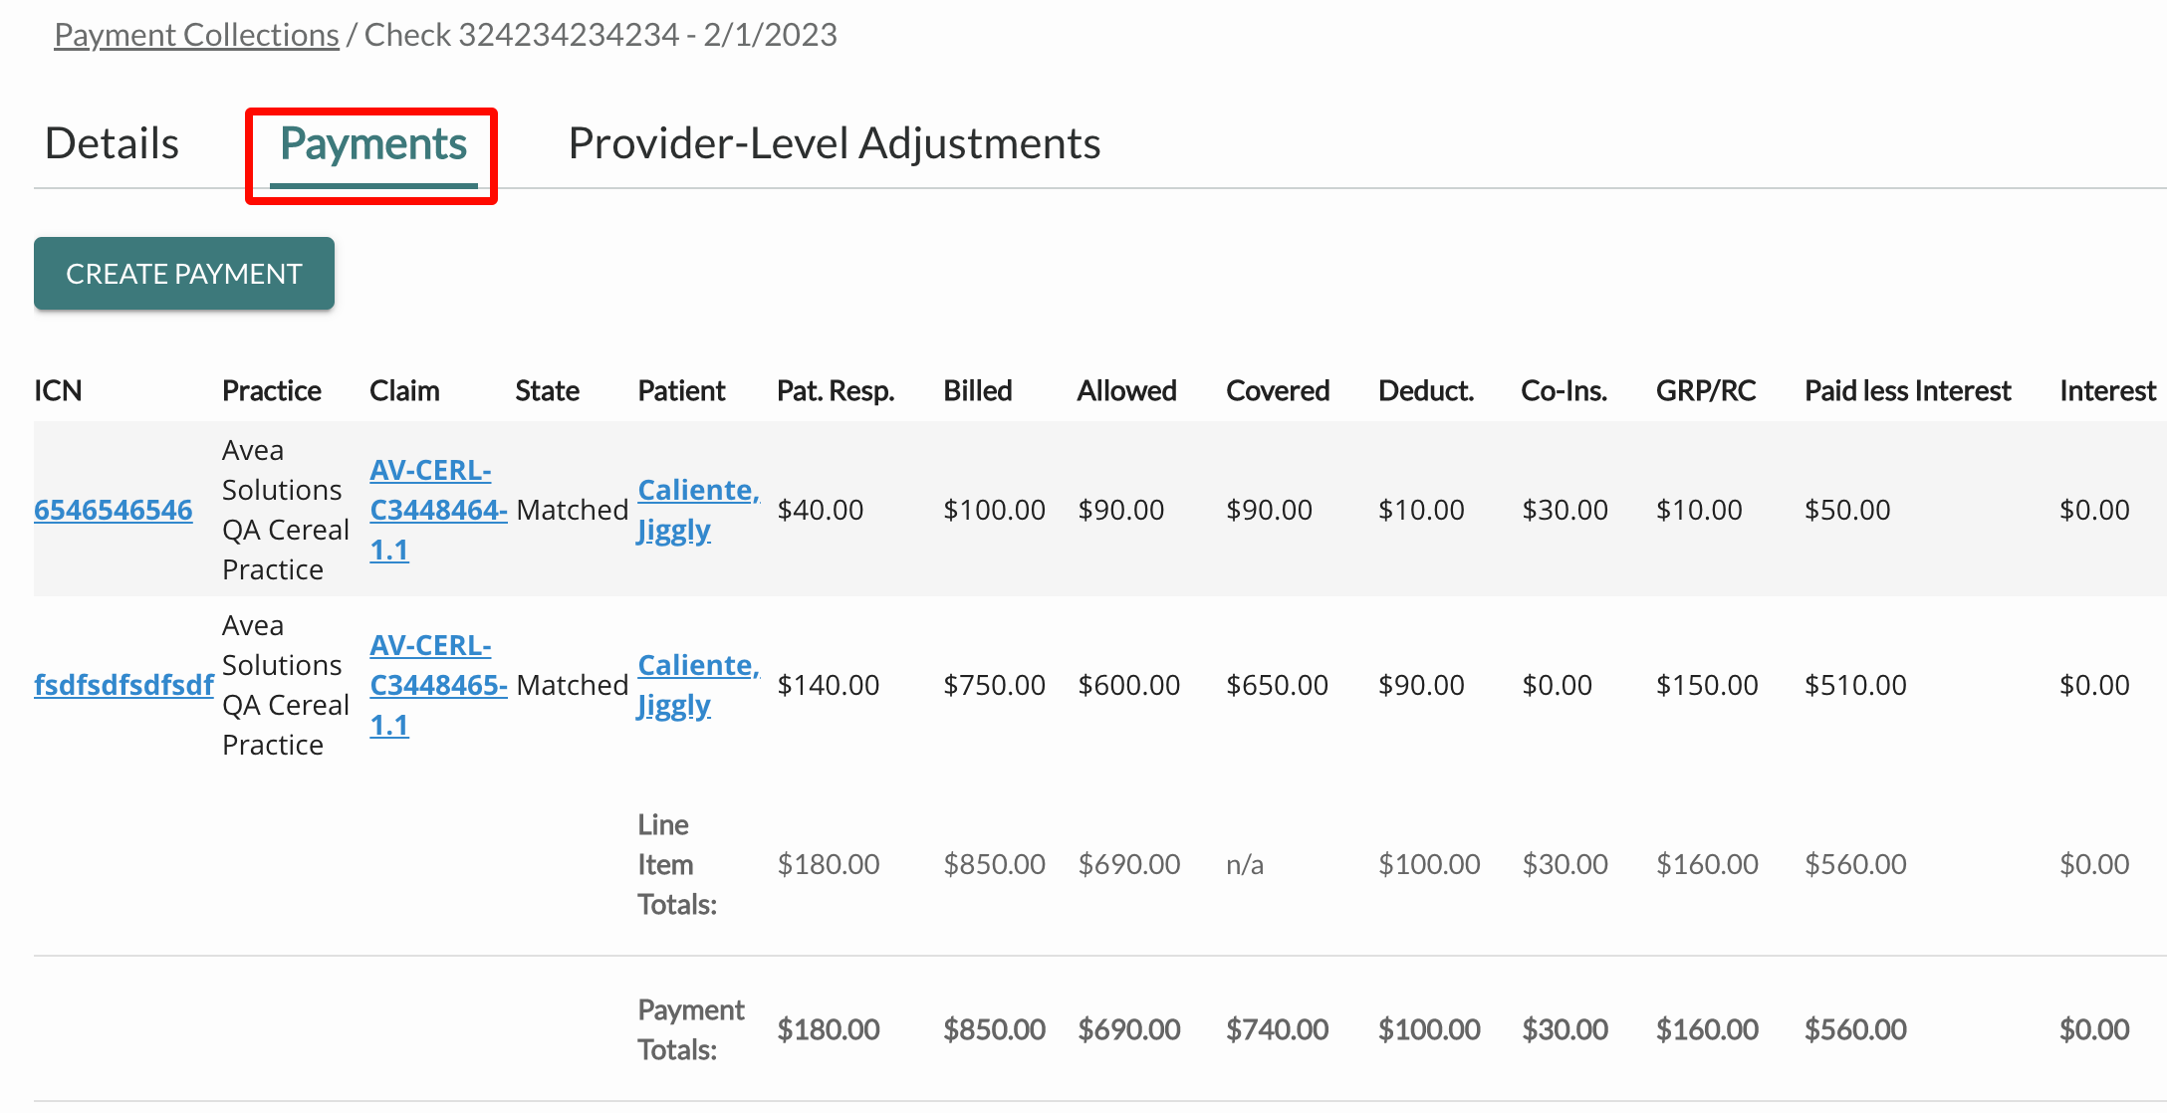Click the Billed column header
2167x1113 pixels.
point(977,390)
